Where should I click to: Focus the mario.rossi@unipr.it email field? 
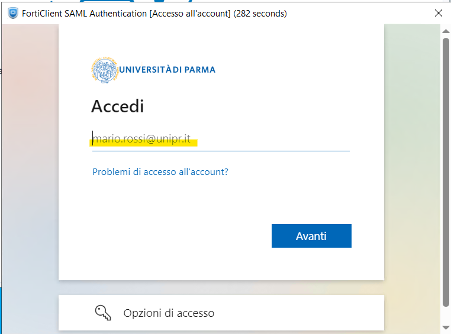tap(220, 140)
